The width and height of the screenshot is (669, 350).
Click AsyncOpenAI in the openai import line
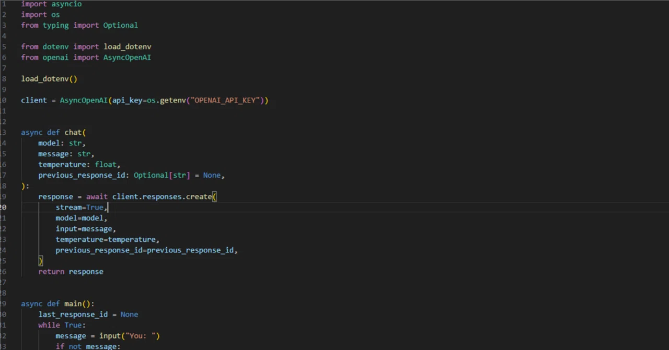(x=127, y=57)
